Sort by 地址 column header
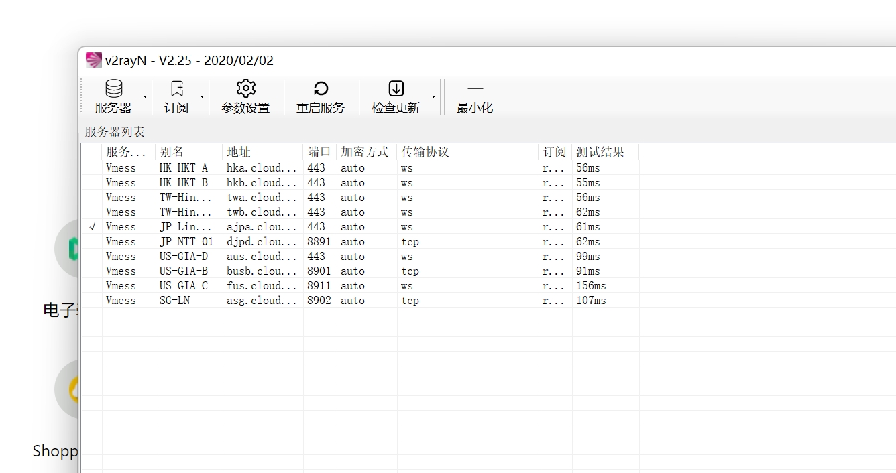The height and width of the screenshot is (473, 896). pyautogui.click(x=263, y=152)
